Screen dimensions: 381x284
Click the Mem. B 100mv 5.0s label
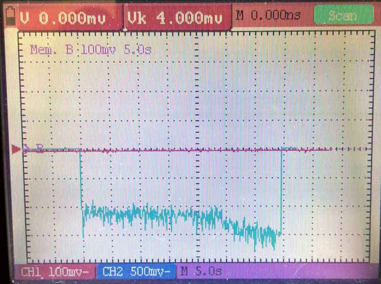tap(90, 49)
